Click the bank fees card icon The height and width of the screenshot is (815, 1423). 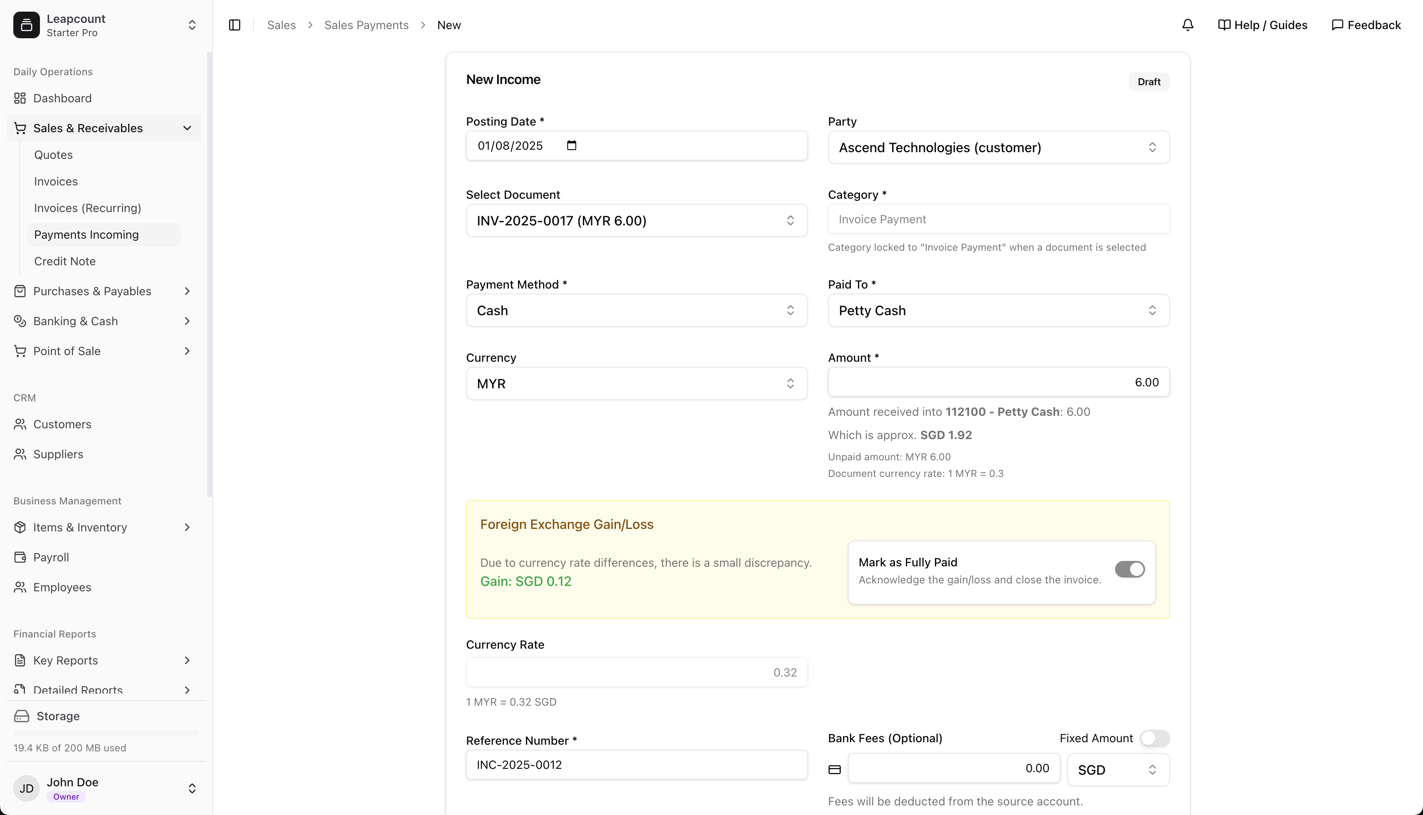pos(834,770)
